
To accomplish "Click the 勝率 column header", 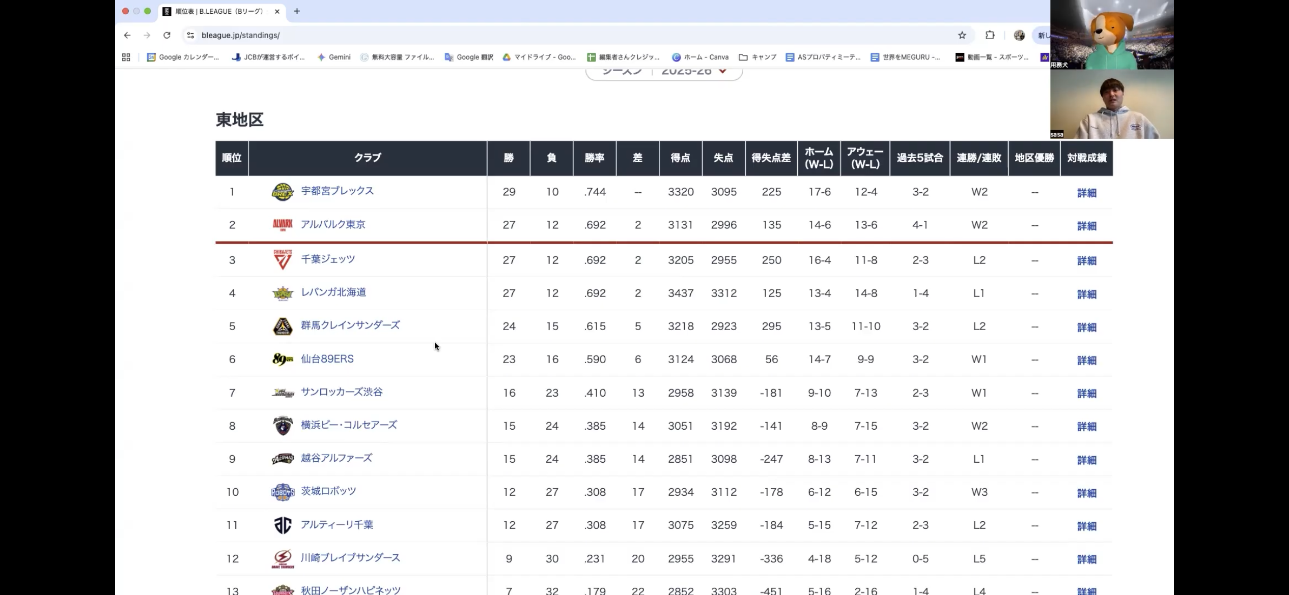I will 594,158.
